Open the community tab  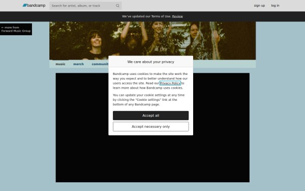tap(100, 64)
